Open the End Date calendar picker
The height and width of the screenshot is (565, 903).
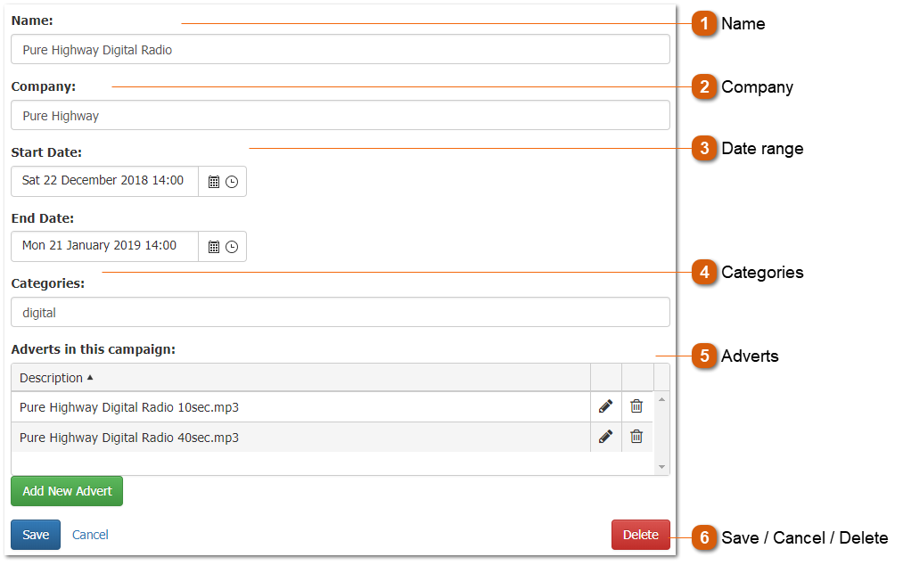click(214, 247)
